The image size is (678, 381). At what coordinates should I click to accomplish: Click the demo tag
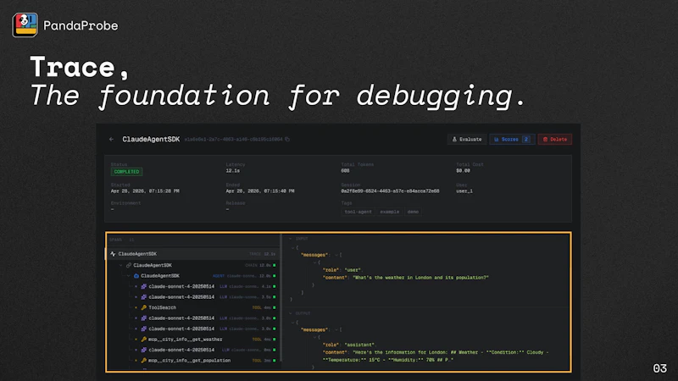pos(413,212)
